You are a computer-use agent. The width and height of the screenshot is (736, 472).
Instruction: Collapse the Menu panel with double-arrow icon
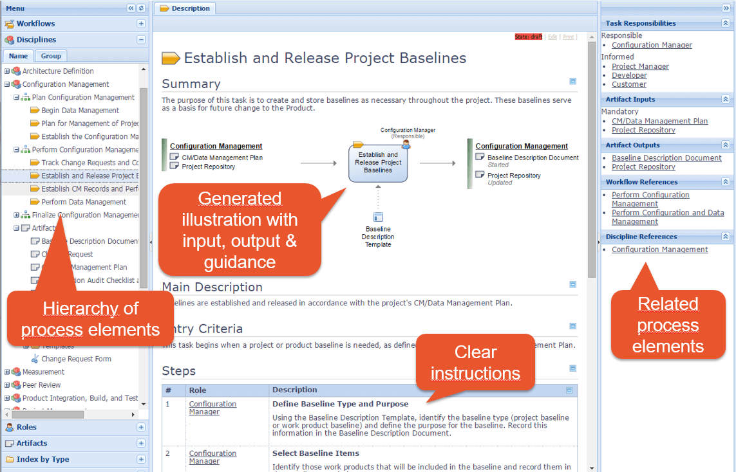pyautogui.click(x=131, y=8)
